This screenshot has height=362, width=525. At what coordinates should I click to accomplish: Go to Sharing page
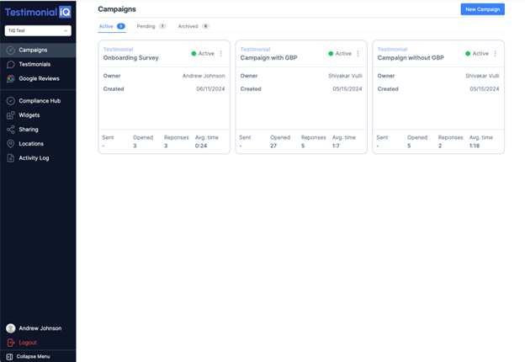38,130
